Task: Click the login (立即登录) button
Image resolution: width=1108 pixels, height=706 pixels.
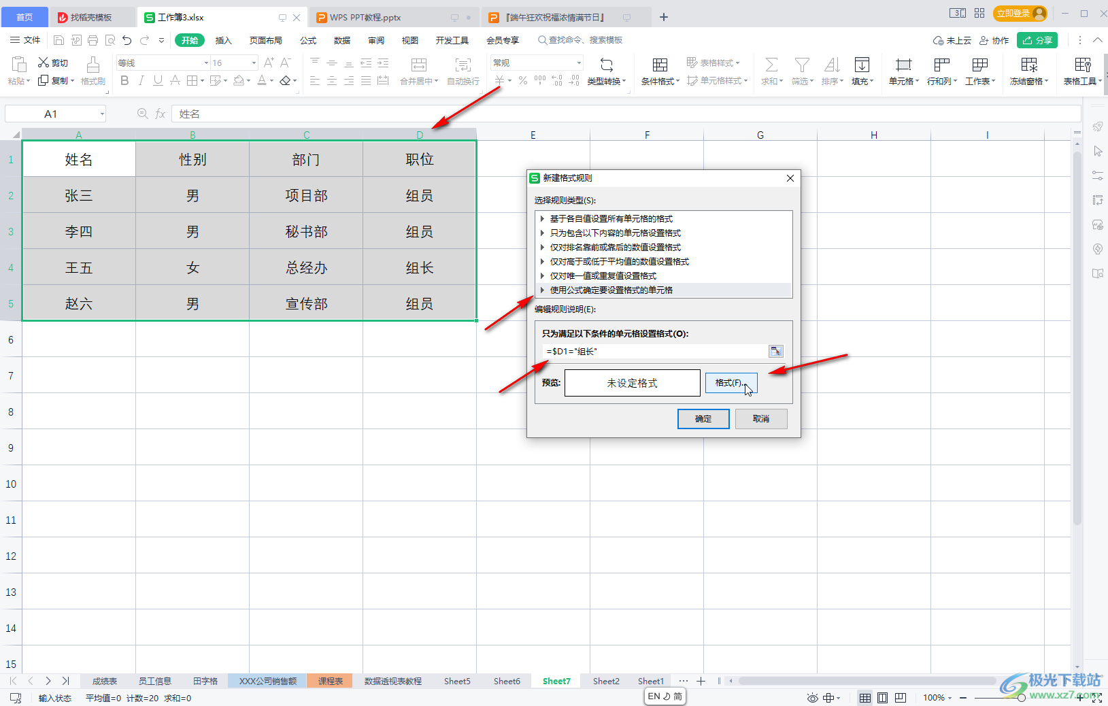Action: [1020, 13]
